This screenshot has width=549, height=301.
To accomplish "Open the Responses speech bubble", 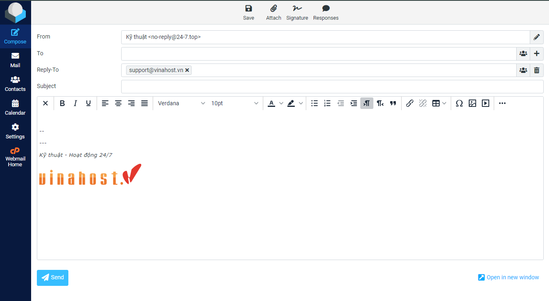I will coord(325,9).
